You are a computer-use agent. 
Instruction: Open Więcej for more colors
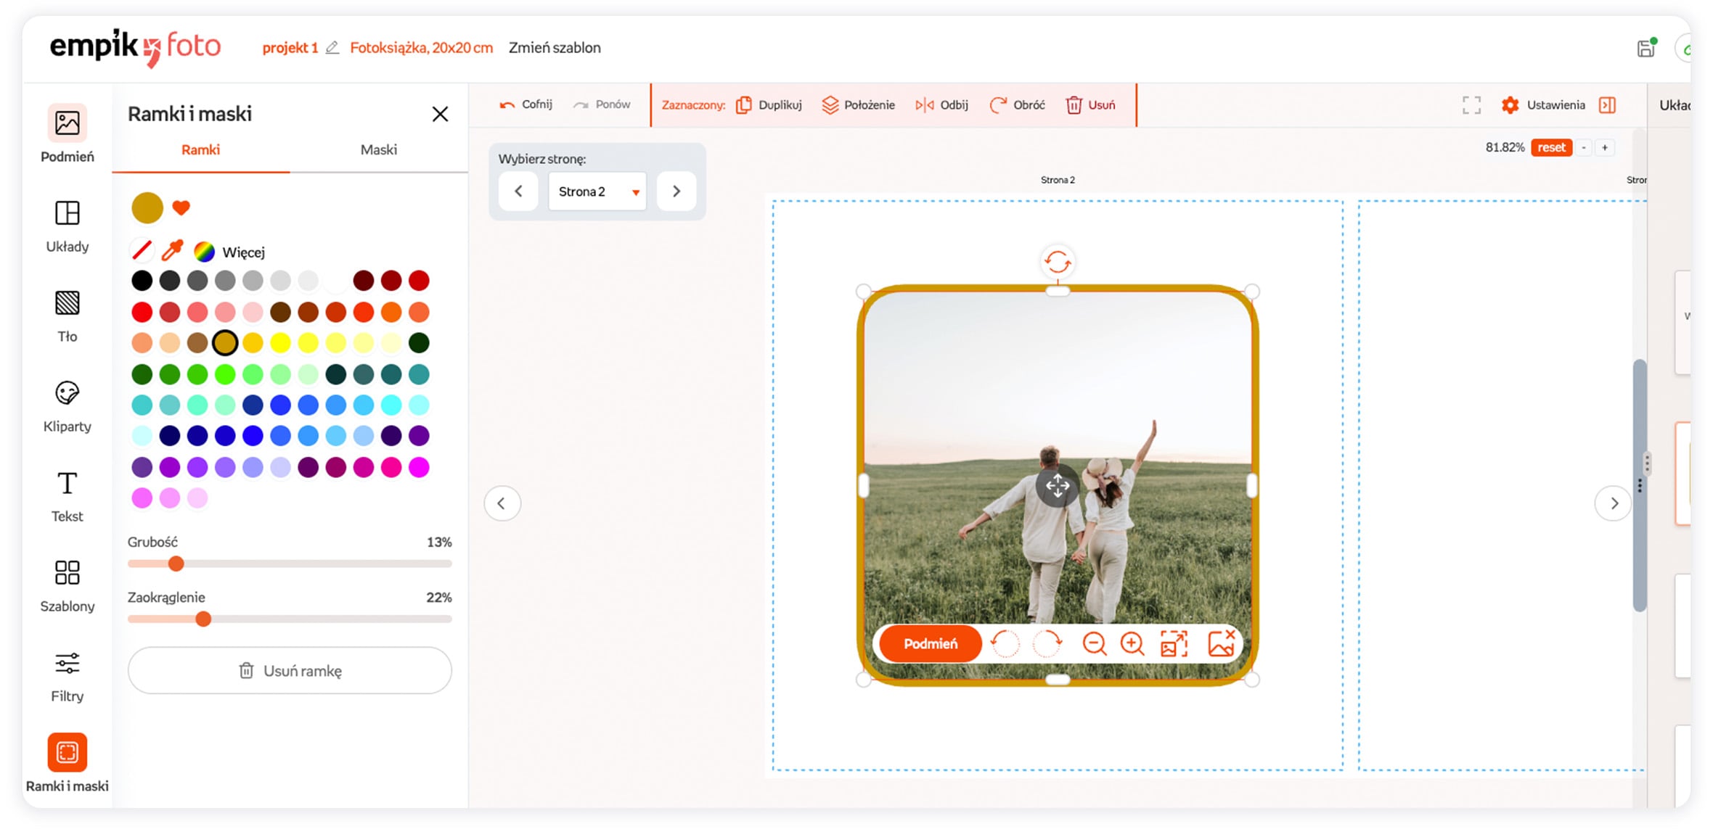(x=229, y=252)
